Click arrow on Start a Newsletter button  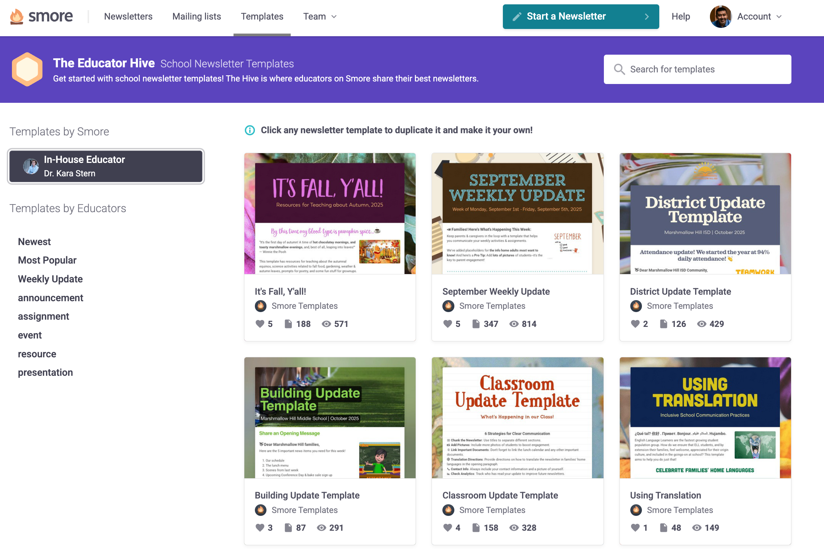coord(647,17)
